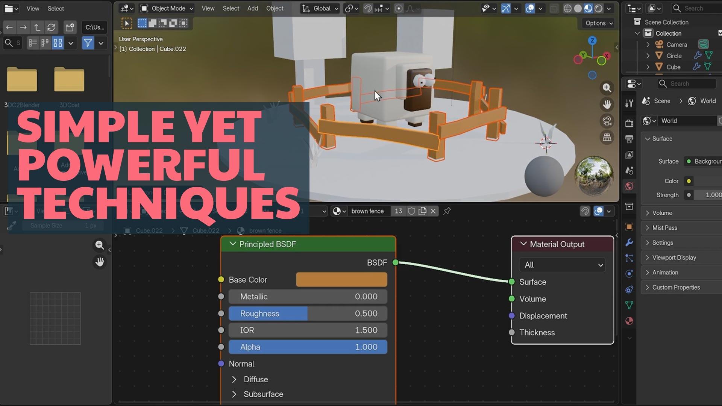
Task: Toggle viewport overlays
Action: (530, 8)
